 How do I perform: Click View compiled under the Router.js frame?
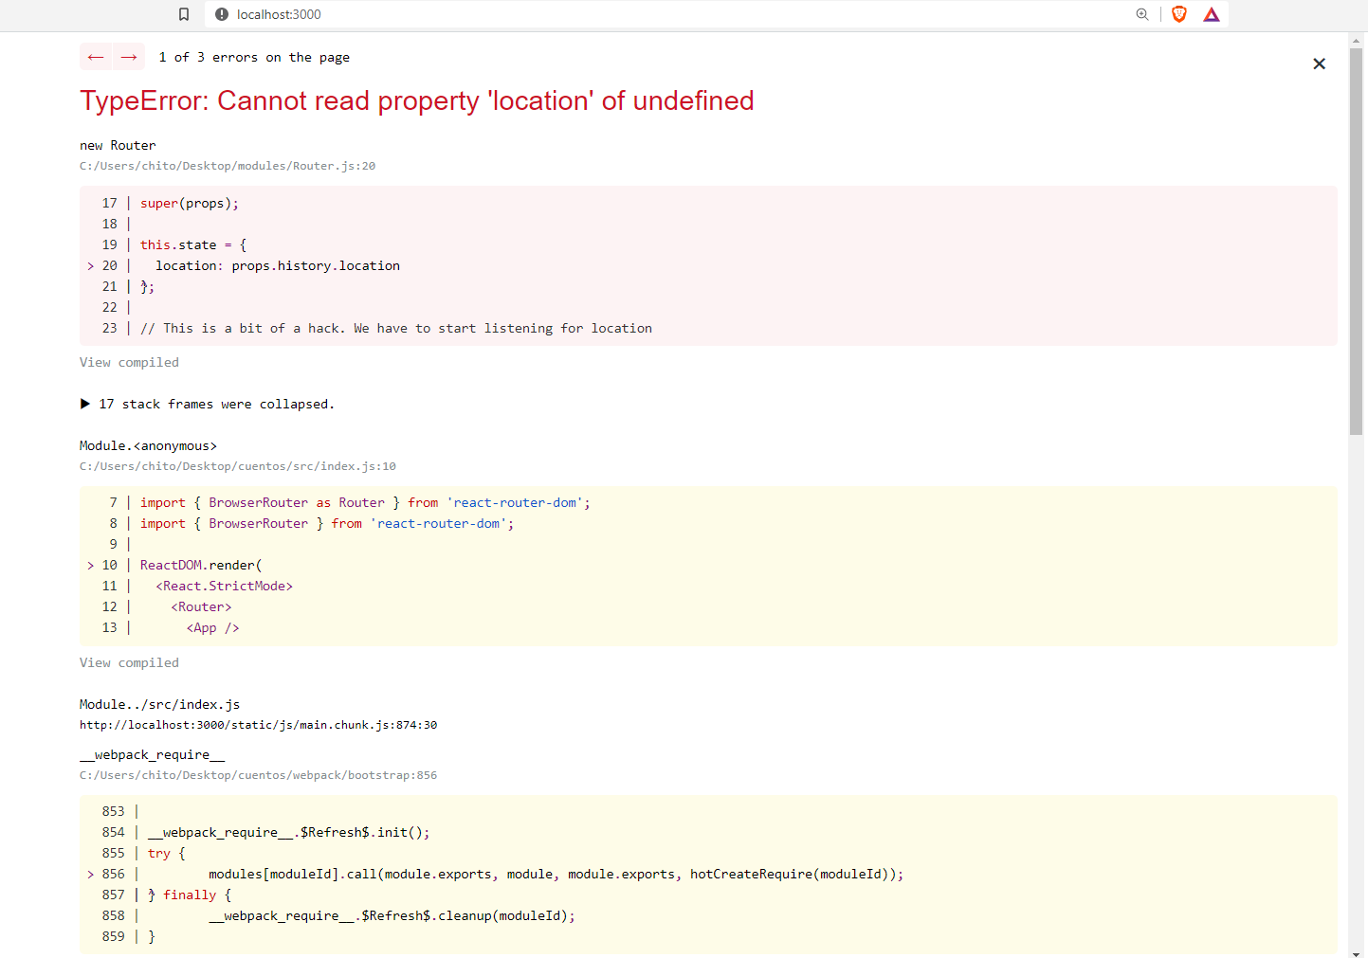tap(129, 362)
